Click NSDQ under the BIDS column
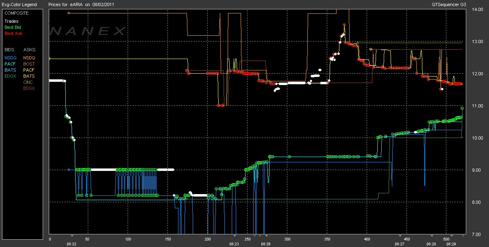 11,58
